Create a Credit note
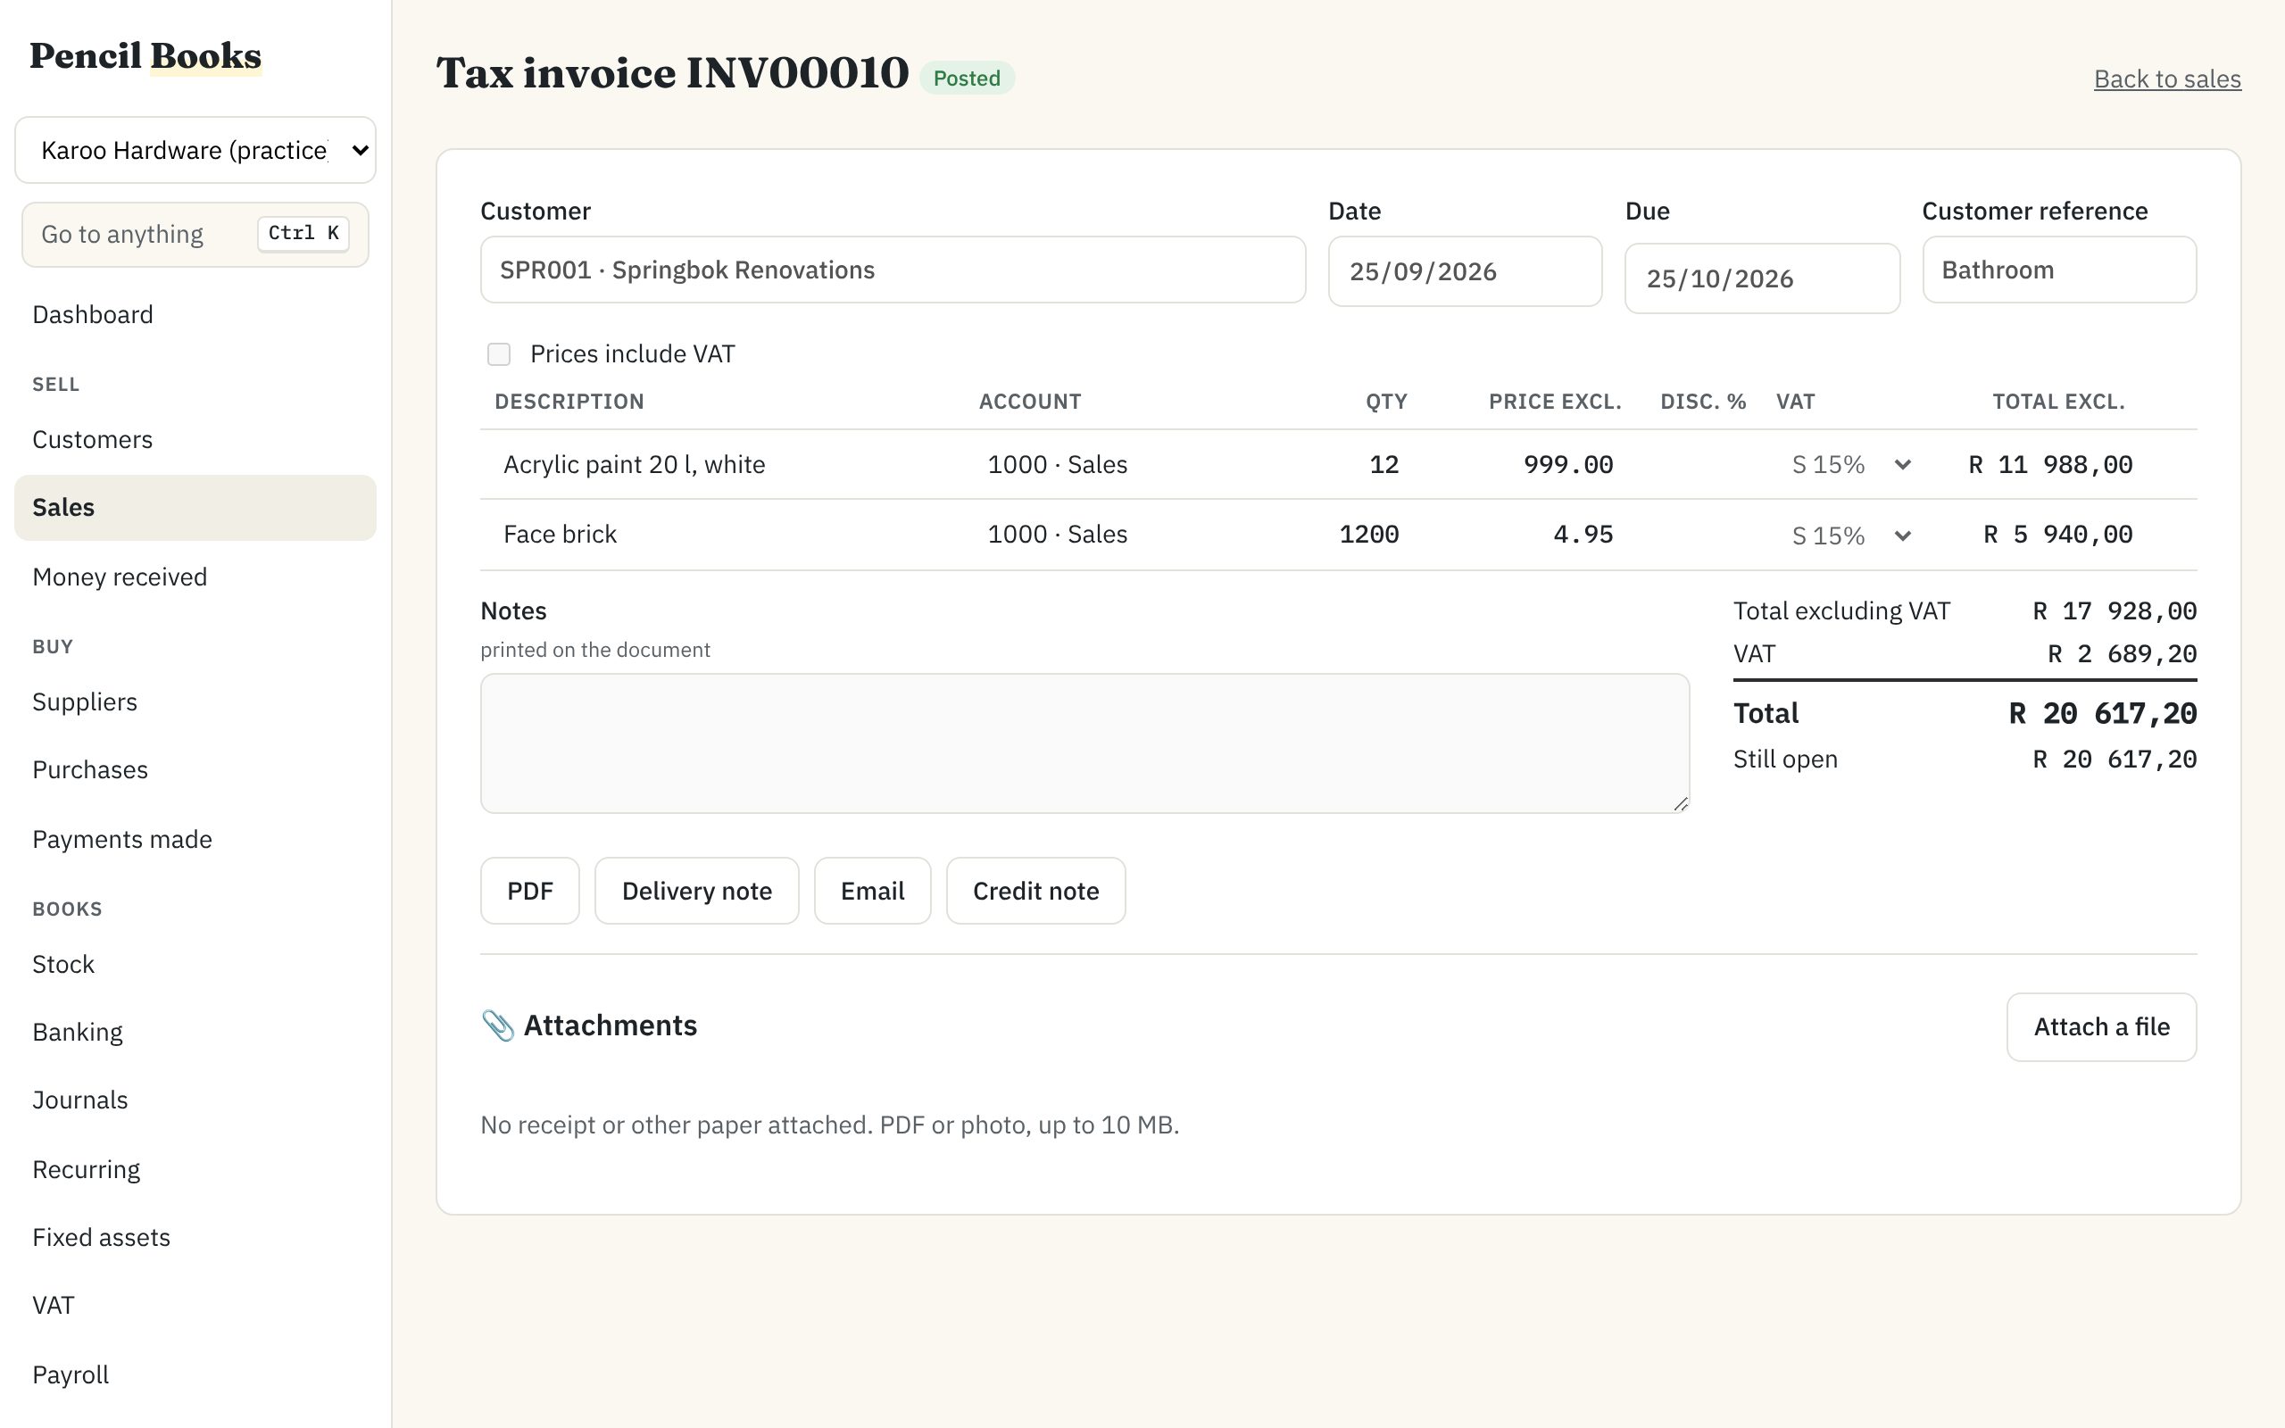2285x1428 pixels. [1035, 891]
